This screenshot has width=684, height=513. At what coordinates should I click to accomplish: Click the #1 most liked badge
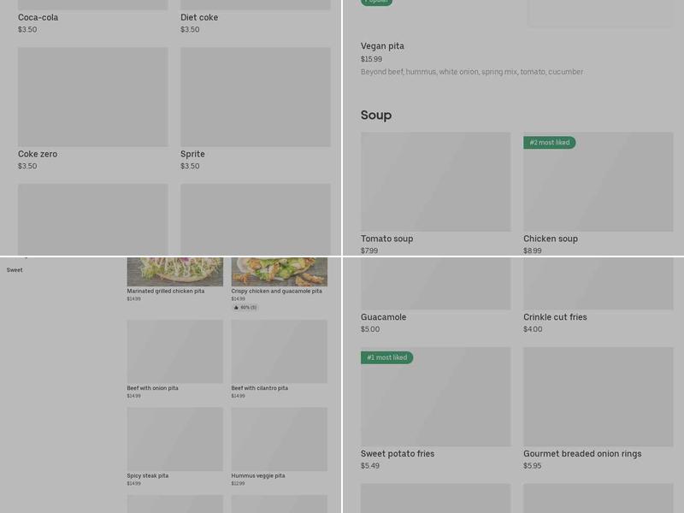pyautogui.click(x=386, y=357)
